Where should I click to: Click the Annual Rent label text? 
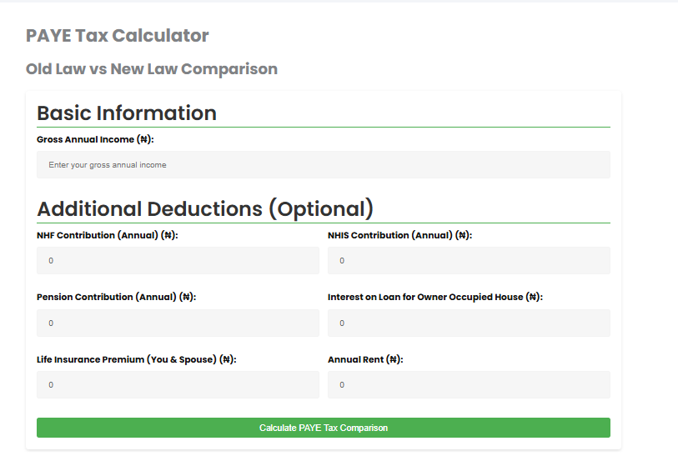pyautogui.click(x=365, y=359)
